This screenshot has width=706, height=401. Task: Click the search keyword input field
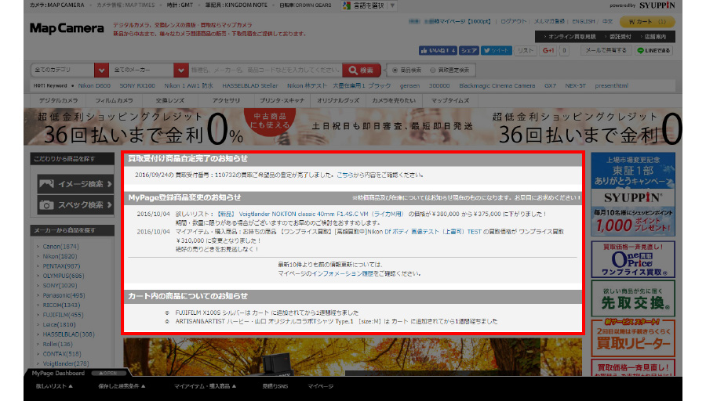coord(265,70)
